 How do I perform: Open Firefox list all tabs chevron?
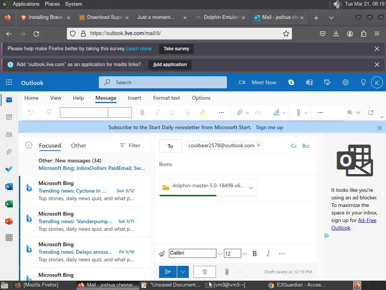click(331, 17)
